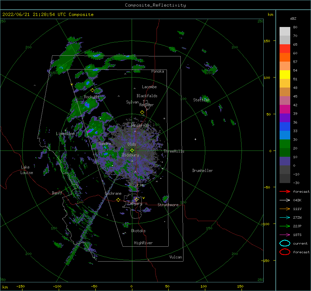Click the yellow diamond marker below Cochrane
Image resolution: width=311 pixels, height=291 pixels.
click(x=119, y=200)
